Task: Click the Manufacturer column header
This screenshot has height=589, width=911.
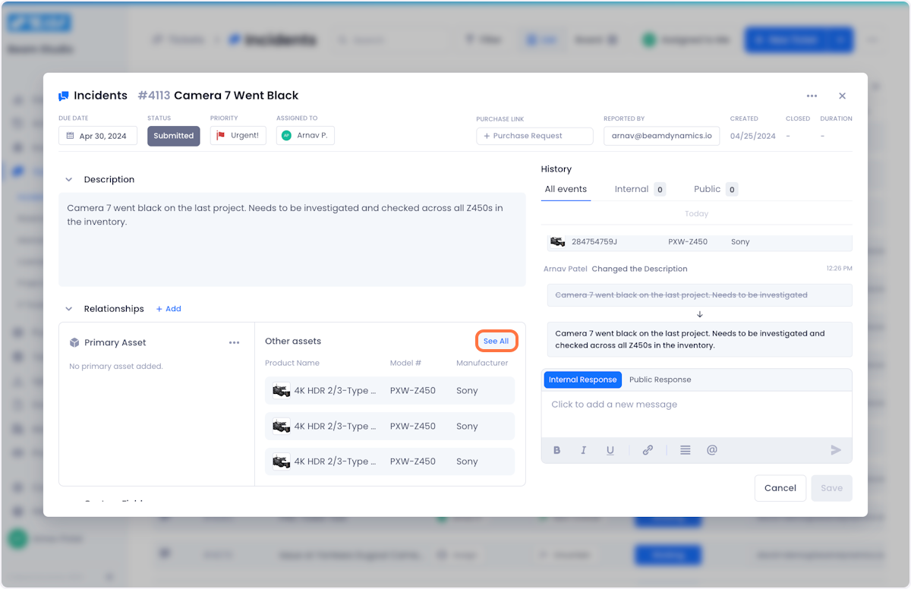Action: (482, 363)
